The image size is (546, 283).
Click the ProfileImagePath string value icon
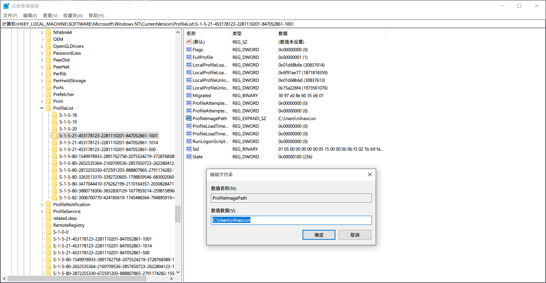tap(188, 119)
